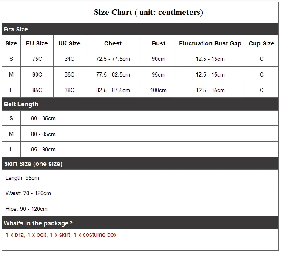
Task: Select the 75C EU size cell
Action: [x=37, y=59]
